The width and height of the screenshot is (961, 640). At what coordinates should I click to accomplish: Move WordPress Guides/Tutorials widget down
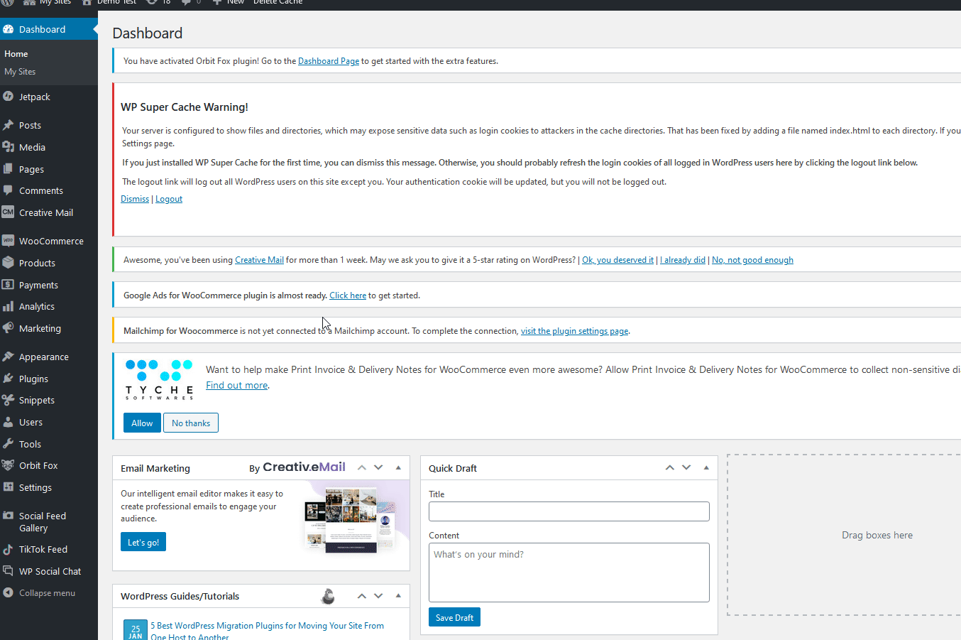(x=378, y=596)
